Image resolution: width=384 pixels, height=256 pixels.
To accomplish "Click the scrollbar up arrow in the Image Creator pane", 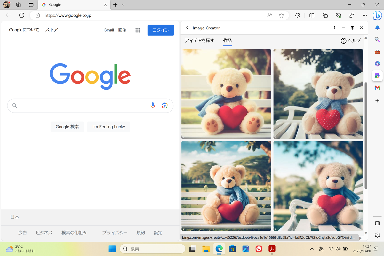I will [366, 38].
